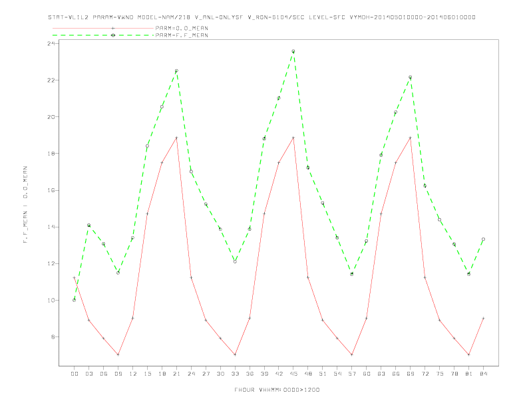
Task: Click x-axis tick label 69
Action: pos(411,374)
